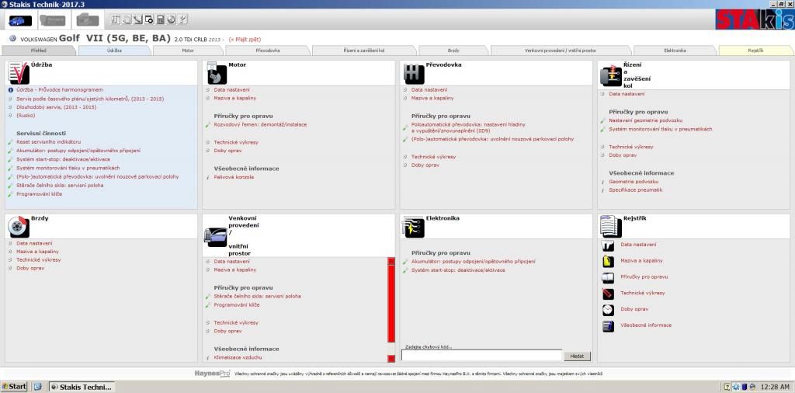This screenshot has width=795, height=393.
Task: Click the Brzdy brake disc panel icon
Action: coord(18,228)
